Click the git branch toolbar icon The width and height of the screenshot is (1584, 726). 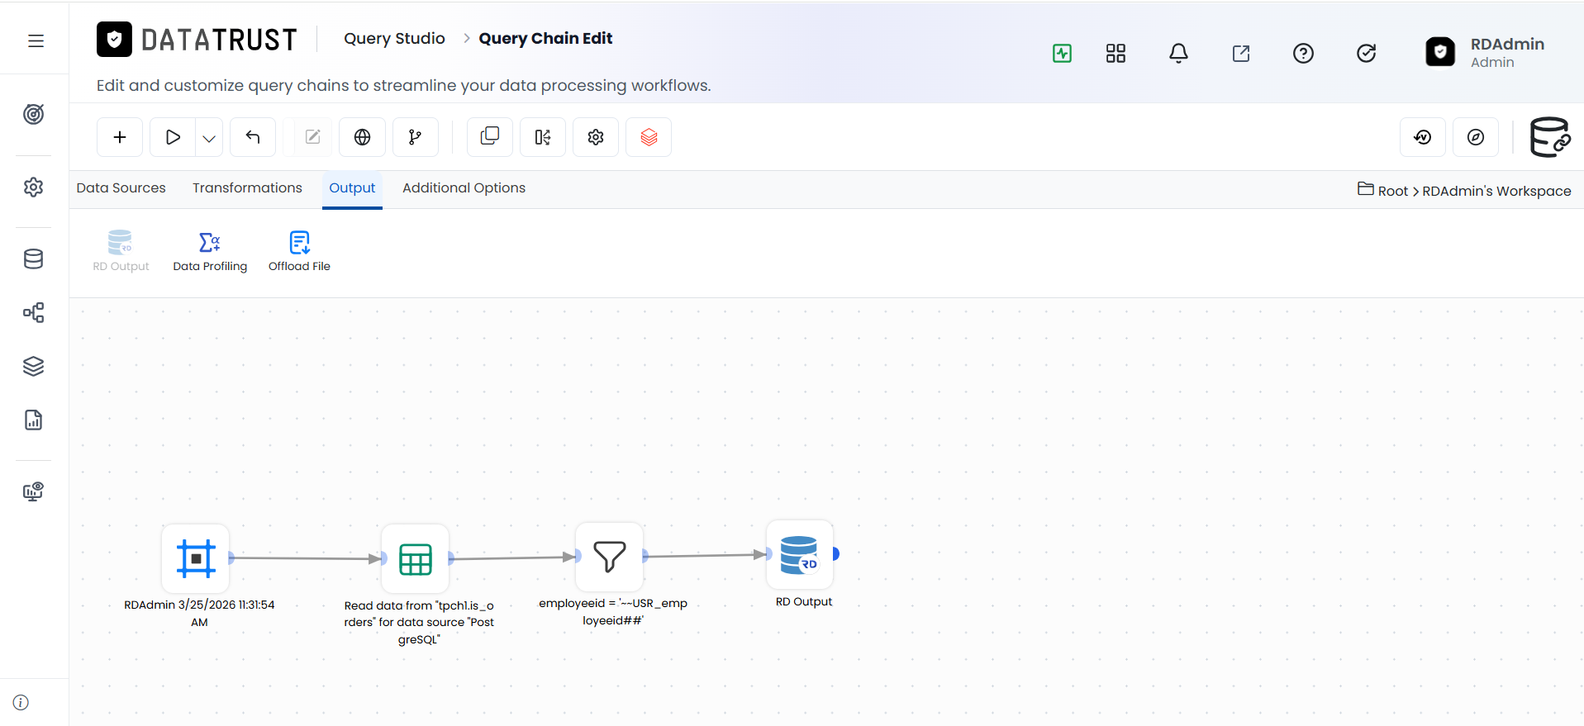[x=415, y=137]
